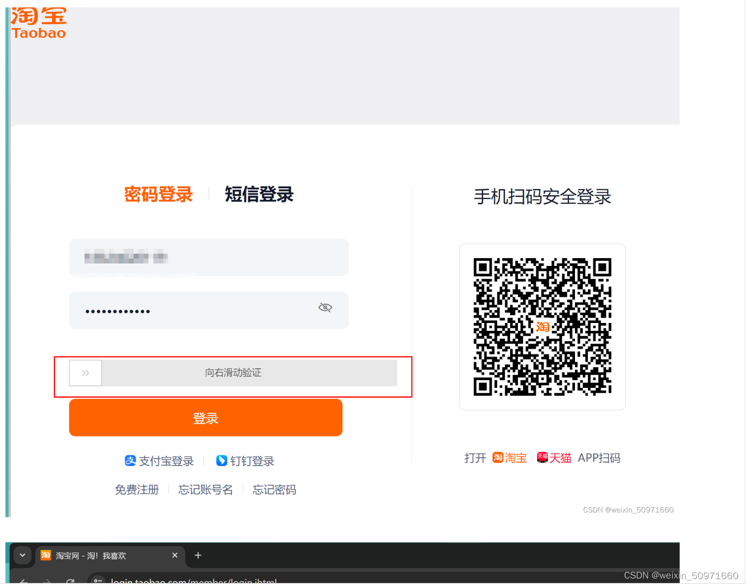
Task: Click the Taobao logo
Action: (x=38, y=22)
